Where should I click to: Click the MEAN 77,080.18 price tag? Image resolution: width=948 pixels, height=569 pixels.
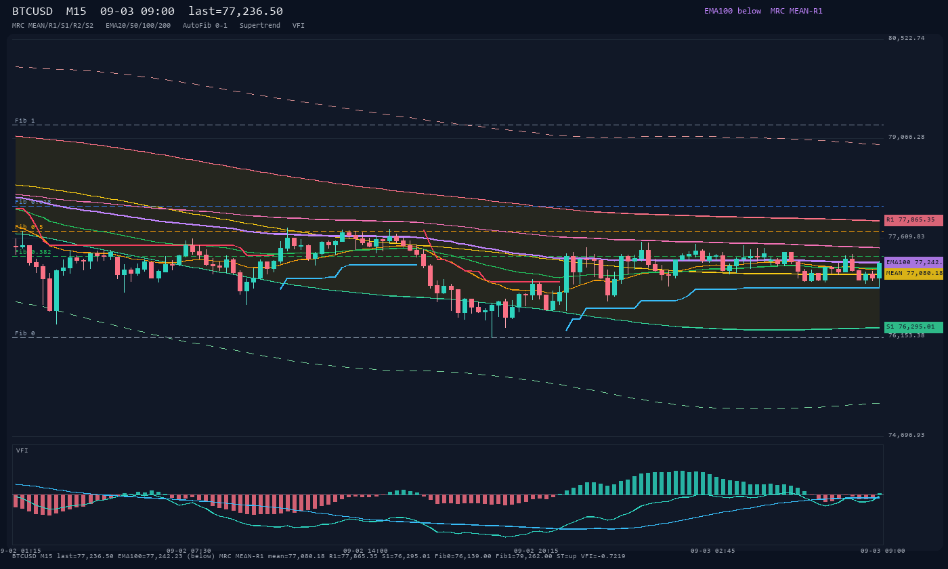913,274
